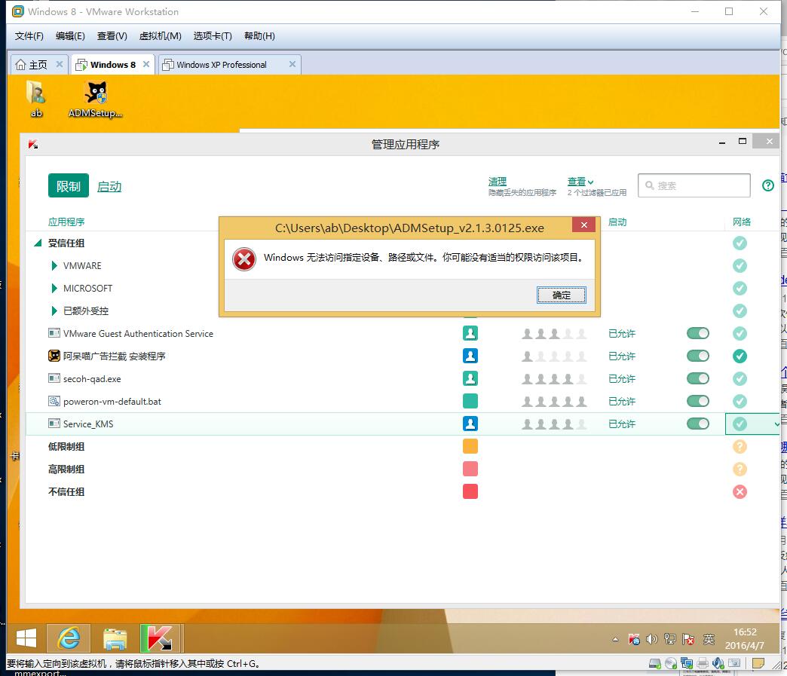Click the Kaspersky taskbar button
Screen dimensions: 787x676
coord(160,638)
